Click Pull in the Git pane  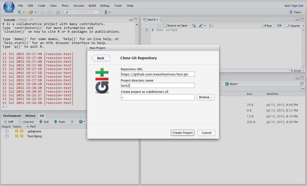44,122
